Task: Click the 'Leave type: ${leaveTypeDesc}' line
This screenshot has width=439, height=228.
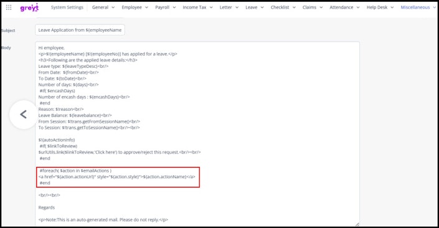Action: 73,67
